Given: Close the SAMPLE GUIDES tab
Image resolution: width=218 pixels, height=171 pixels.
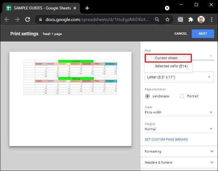Looking at the screenshot, I should pos(75,8).
